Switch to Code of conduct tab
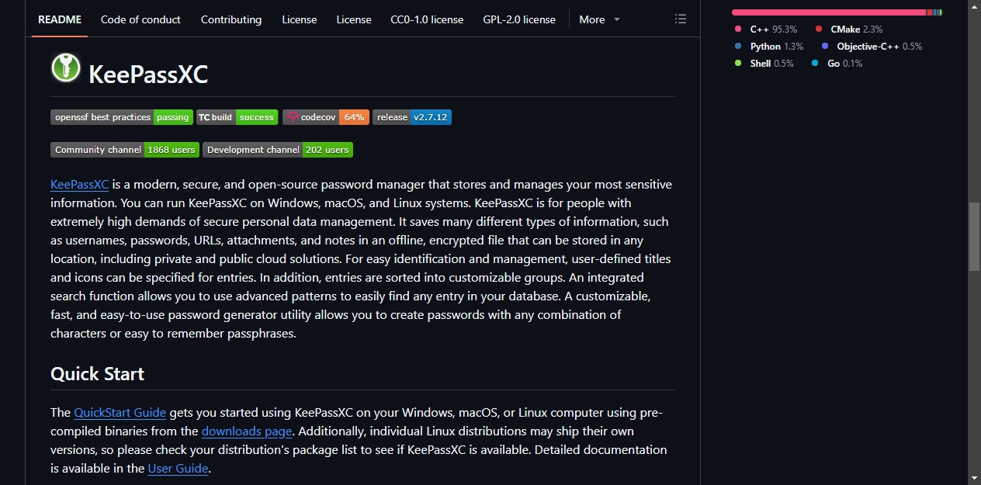 [x=140, y=19]
